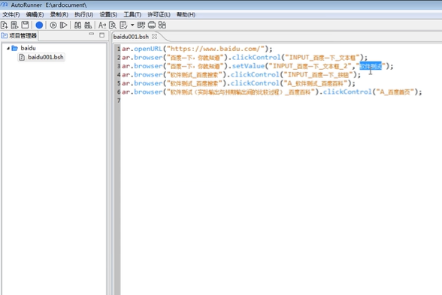Open the dropdown arrow next to checklist icon
Screen dimensions: 442x295
point(132,25)
